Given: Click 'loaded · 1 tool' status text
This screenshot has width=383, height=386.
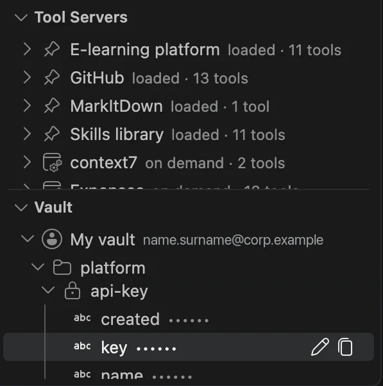Looking at the screenshot, I should click(220, 107).
